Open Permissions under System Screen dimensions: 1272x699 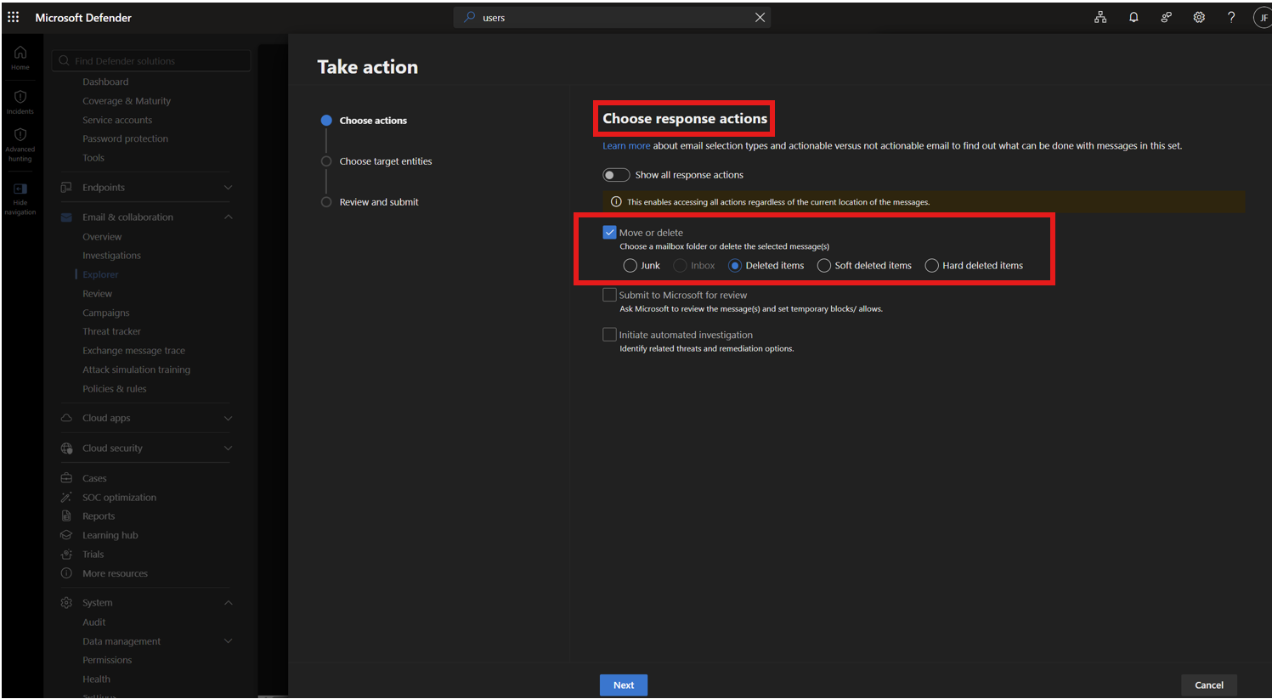pos(107,660)
